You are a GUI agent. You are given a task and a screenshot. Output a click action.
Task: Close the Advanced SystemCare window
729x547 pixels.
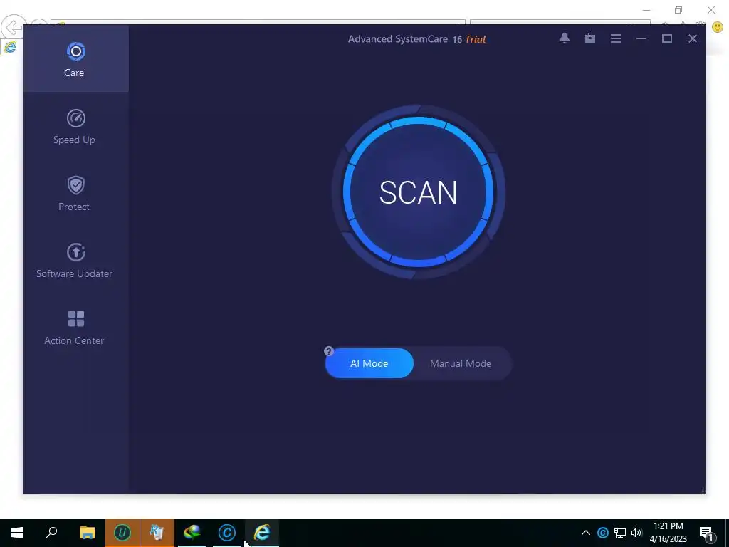click(x=692, y=38)
